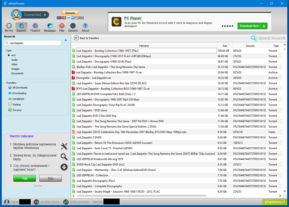The height and width of the screenshot is (207, 289).
Task: Click the magnifier icon in recommendations panel
Action: tap(64, 157)
